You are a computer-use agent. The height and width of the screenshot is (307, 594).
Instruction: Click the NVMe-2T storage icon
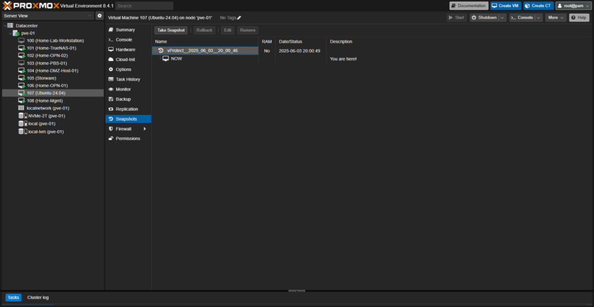point(21,116)
